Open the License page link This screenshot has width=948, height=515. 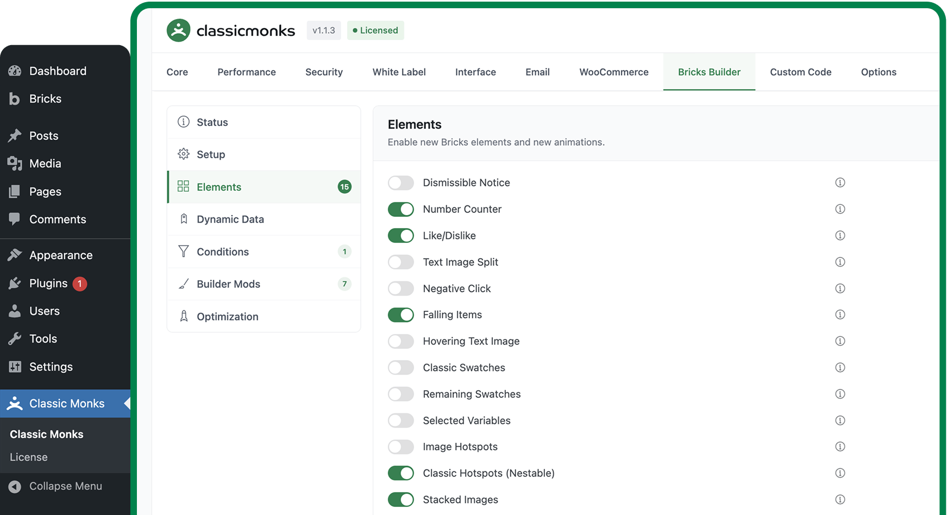tap(28, 457)
